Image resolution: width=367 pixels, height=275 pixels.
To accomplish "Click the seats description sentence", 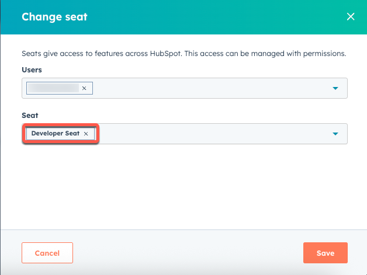I will point(183,54).
